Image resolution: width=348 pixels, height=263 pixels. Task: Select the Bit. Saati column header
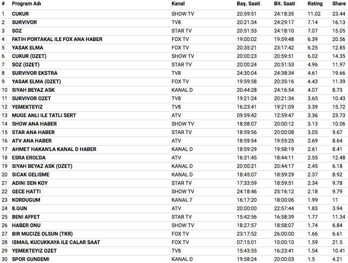tap(285, 4)
